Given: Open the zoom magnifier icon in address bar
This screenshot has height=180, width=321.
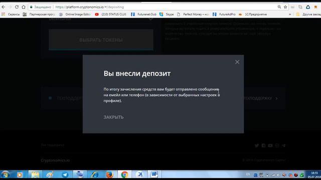Looking at the screenshot, I should click(279, 7).
